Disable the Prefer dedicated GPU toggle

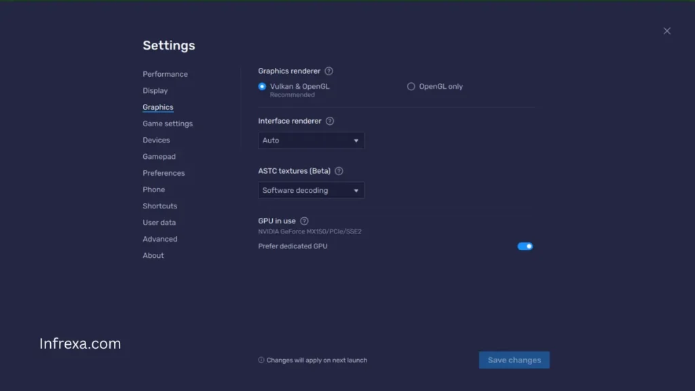[x=525, y=246]
